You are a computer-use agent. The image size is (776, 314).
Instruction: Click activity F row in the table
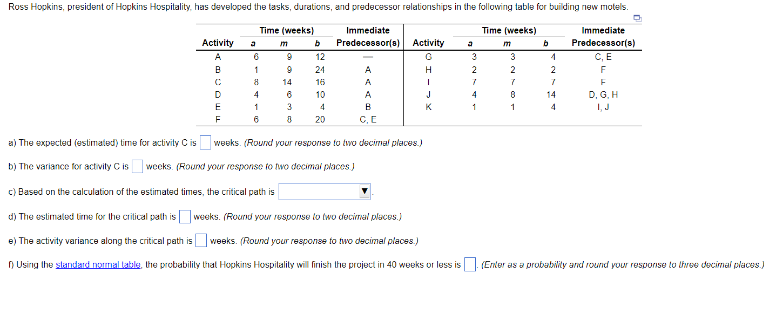pyautogui.click(x=218, y=119)
